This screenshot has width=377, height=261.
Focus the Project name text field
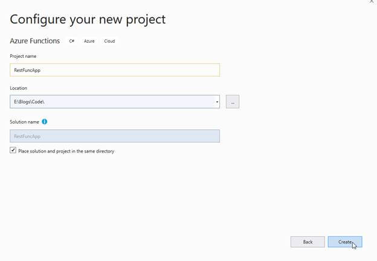pos(115,70)
